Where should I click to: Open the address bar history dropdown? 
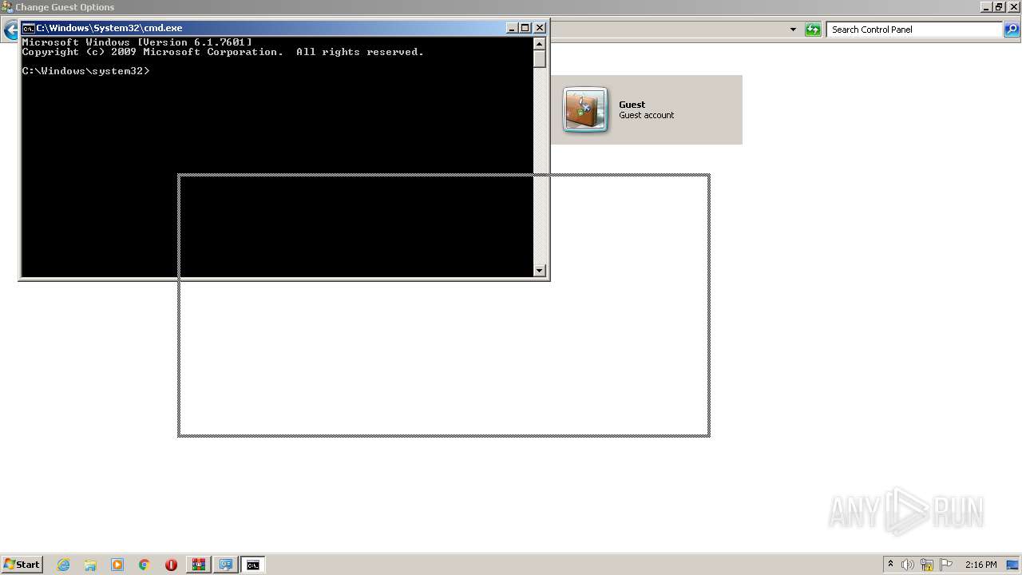tap(793, 30)
